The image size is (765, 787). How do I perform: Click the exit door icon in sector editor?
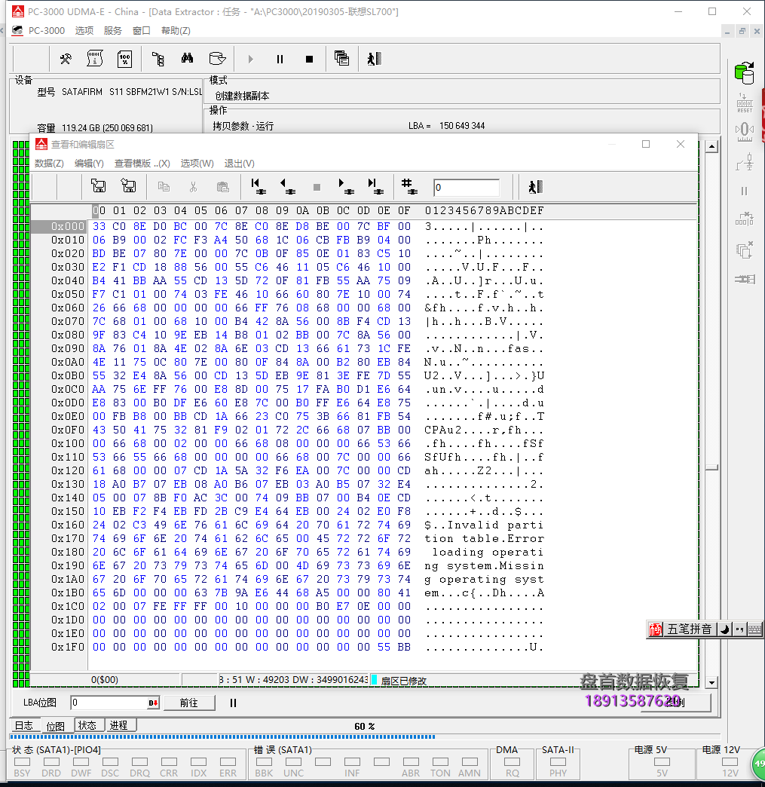535,187
